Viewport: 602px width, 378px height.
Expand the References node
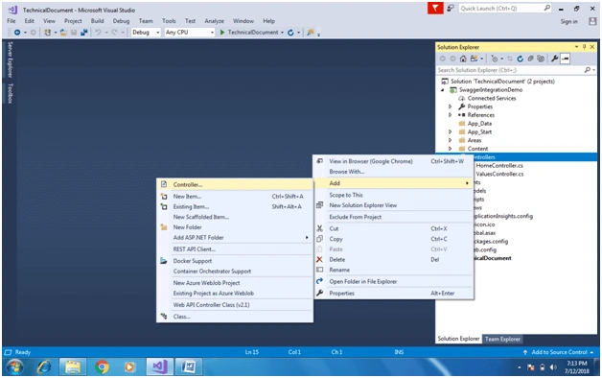[451, 115]
